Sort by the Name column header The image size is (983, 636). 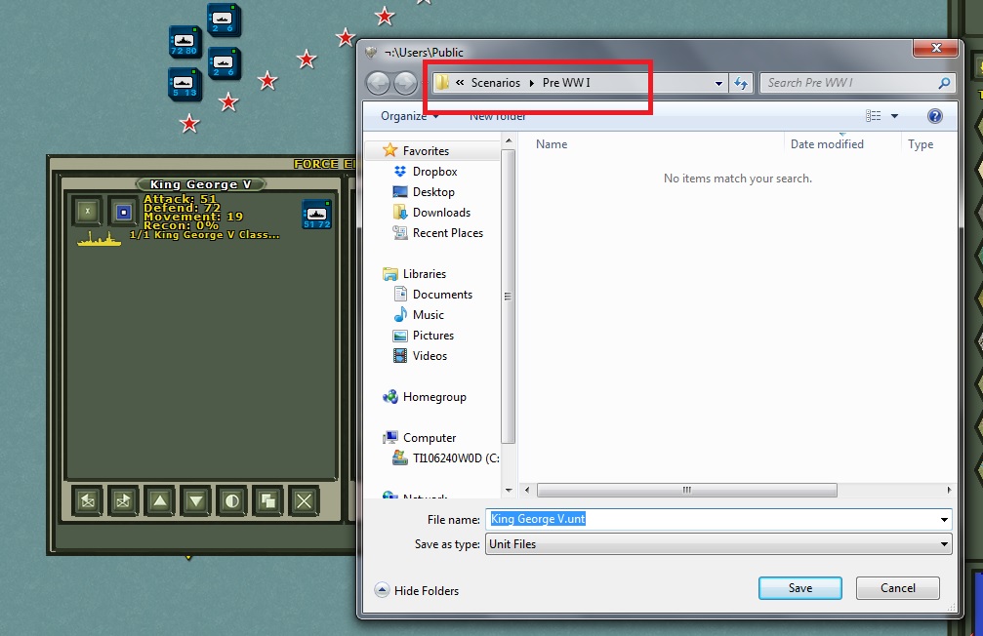click(x=552, y=144)
